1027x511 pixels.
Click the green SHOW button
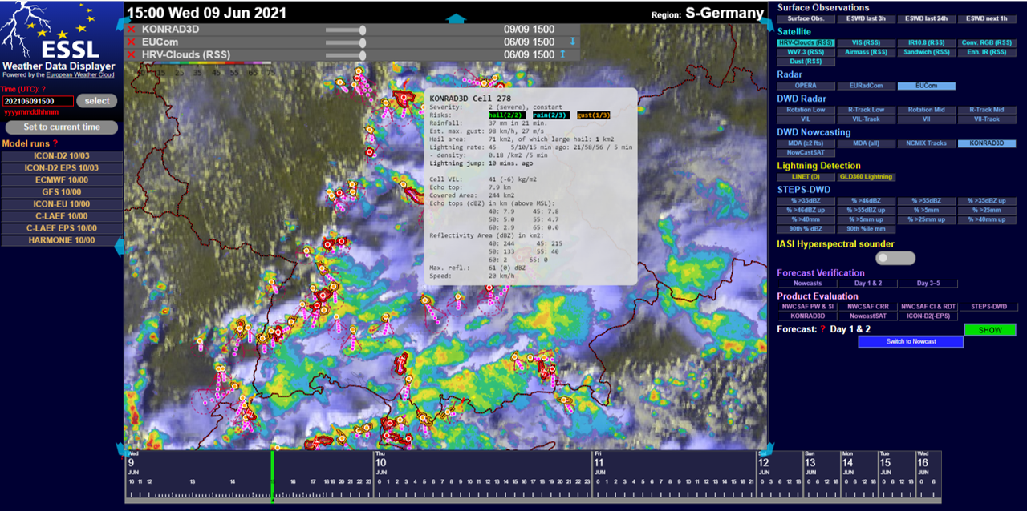coord(989,330)
